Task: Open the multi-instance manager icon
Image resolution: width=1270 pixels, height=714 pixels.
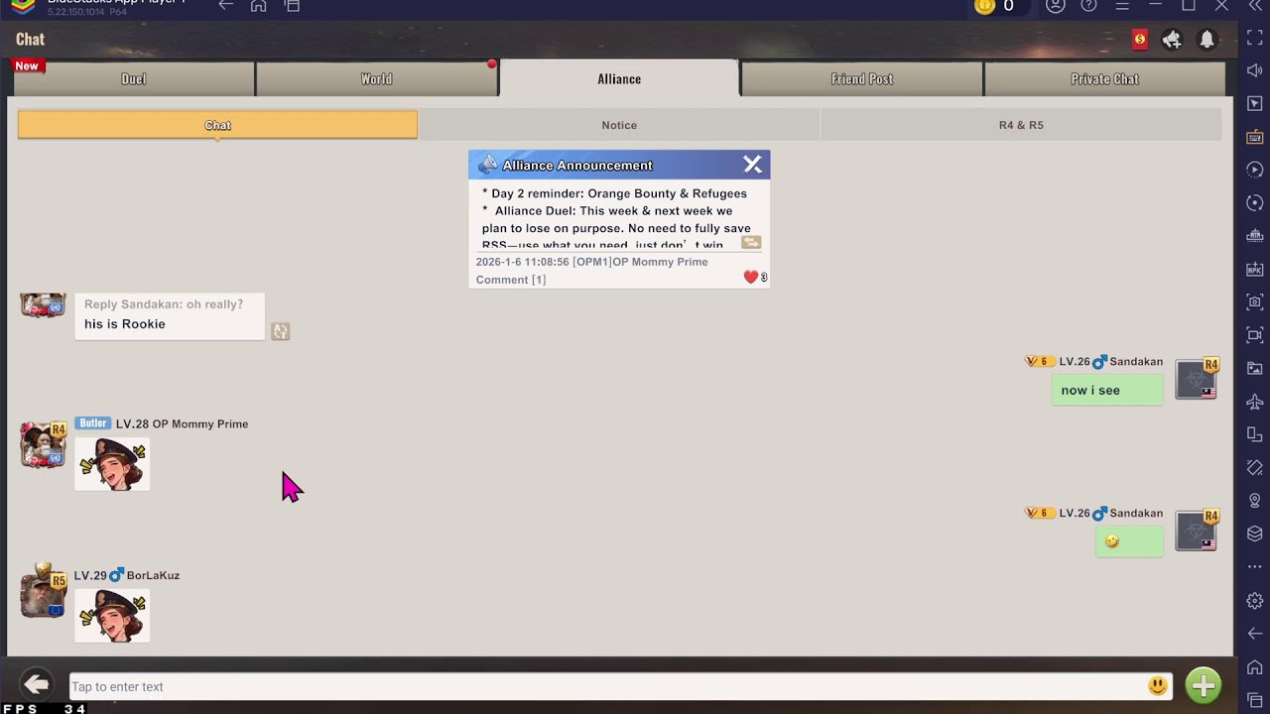Action: click(1254, 236)
